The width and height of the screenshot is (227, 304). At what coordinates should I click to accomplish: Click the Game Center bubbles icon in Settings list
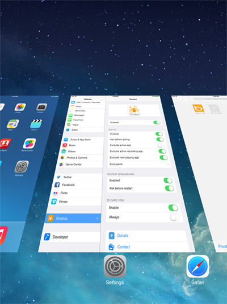tap(61, 165)
